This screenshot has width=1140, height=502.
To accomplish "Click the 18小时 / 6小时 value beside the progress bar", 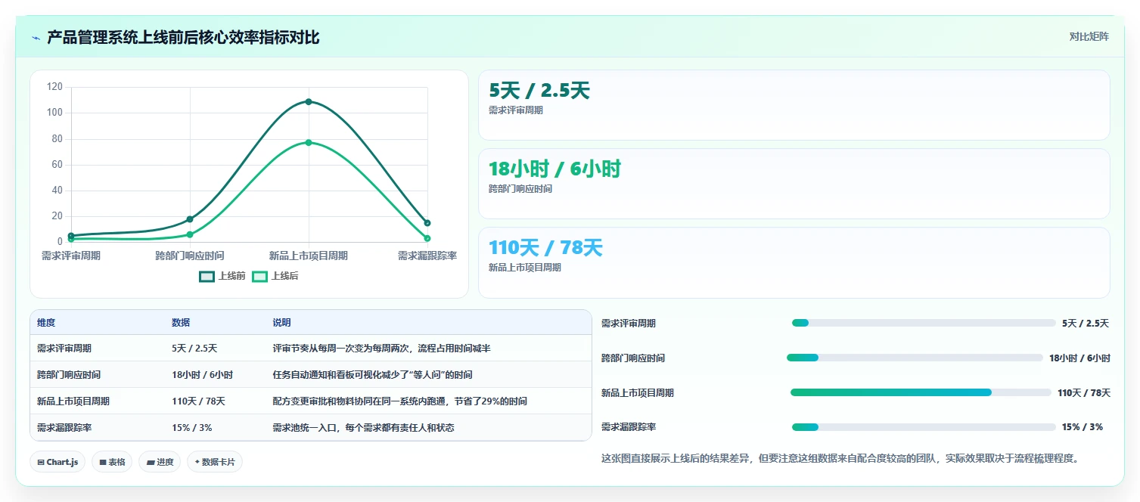I will pyautogui.click(x=1079, y=358).
